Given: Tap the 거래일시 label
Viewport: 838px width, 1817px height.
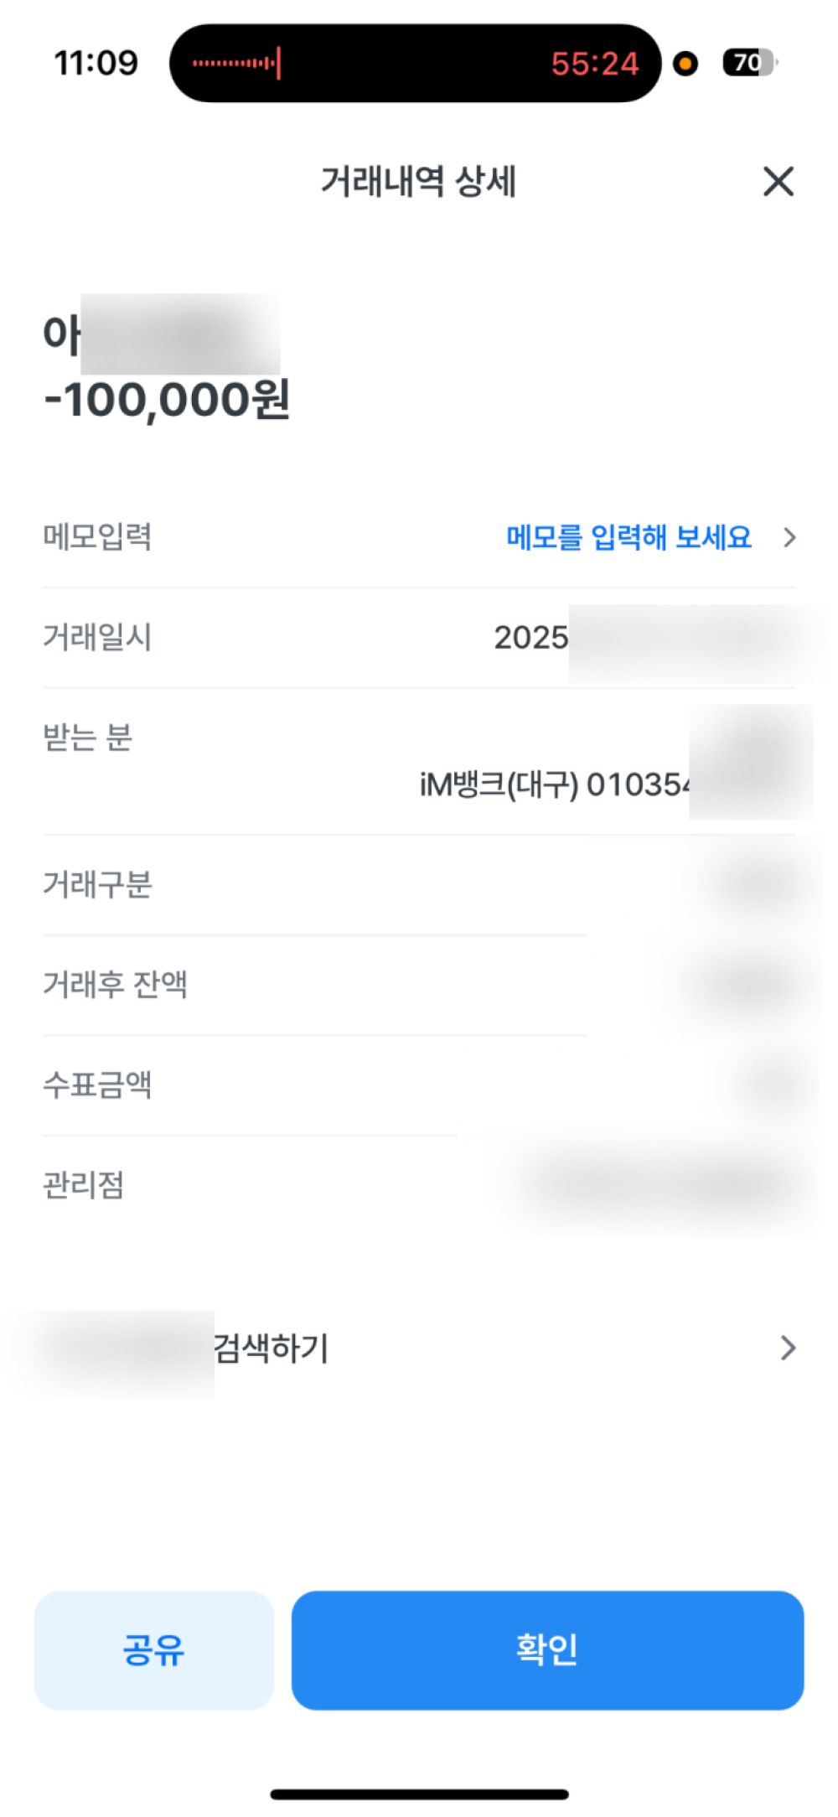Looking at the screenshot, I should click(97, 638).
